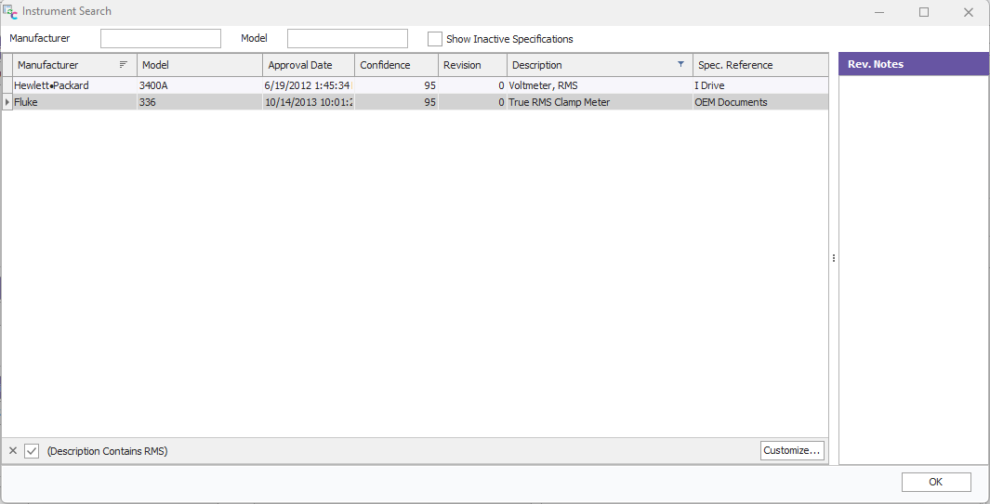990x504 pixels.
Task: Click the Manufacturer column sort icon
Action: pos(124,65)
